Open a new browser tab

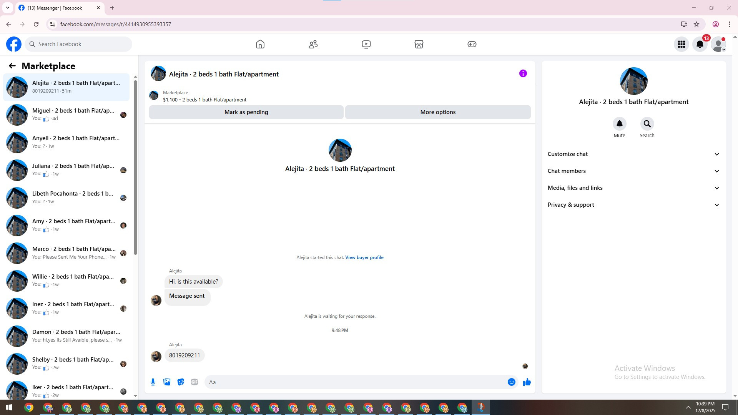[x=112, y=8]
